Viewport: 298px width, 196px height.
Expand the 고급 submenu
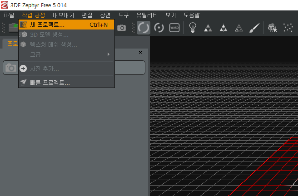[66, 54]
